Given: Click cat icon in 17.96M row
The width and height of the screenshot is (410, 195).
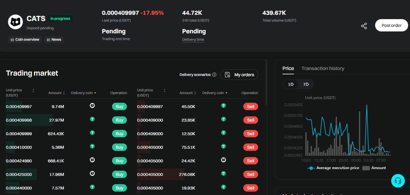Looking at the screenshot, I should (92, 174).
